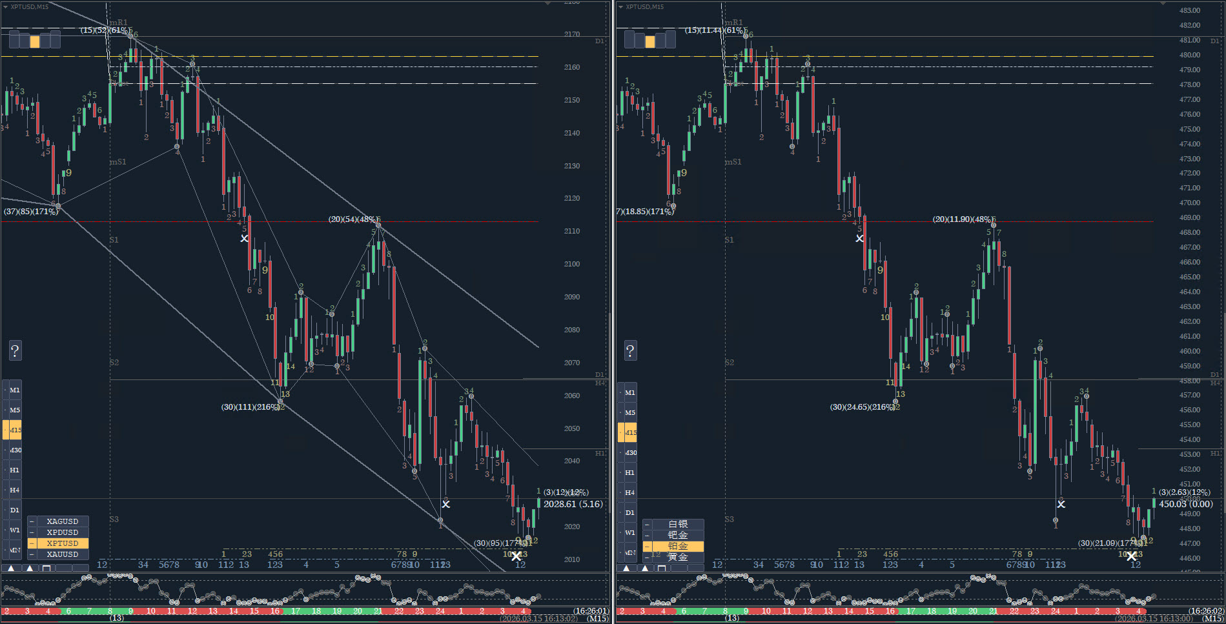1226x624 pixels.
Task: Click the square icon below left chart's symbol list
Action: point(46,569)
